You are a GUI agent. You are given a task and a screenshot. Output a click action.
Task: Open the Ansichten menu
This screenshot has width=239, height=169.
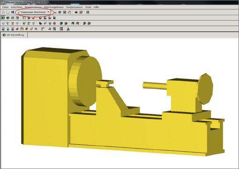pyautogui.click(x=17, y=7)
